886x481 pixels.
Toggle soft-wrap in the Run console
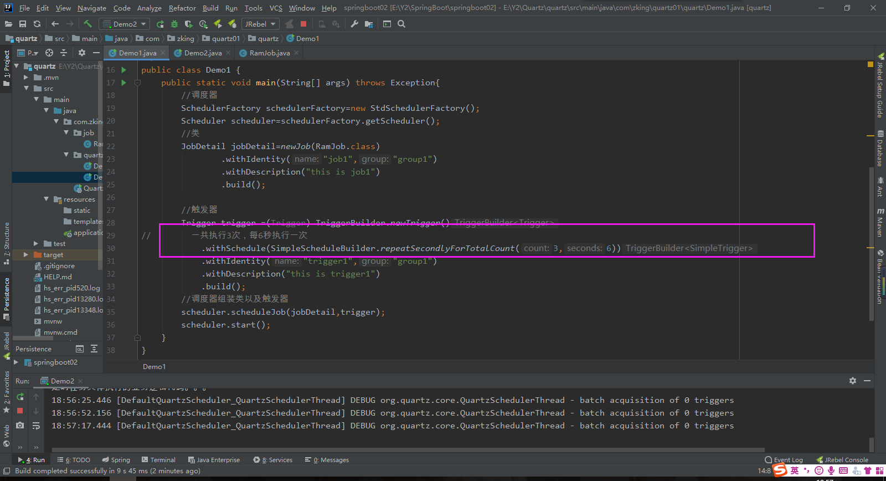point(36,425)
